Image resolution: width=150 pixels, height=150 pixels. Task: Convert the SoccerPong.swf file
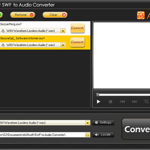[x=77, y=28]
